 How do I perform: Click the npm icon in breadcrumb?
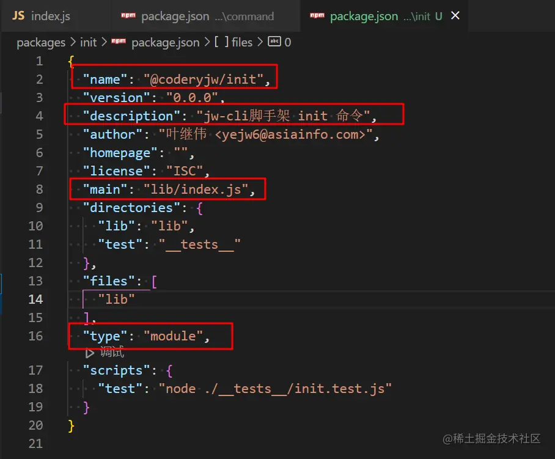point(119,42)
